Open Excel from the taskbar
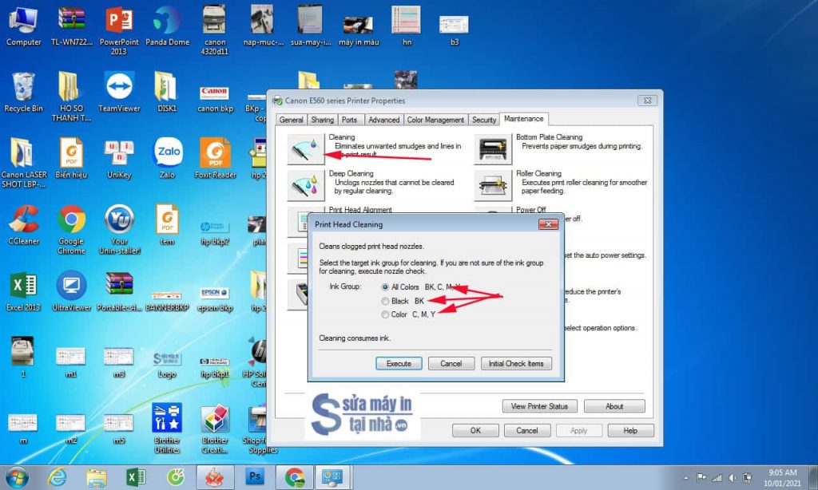The width and height of the screenshot is (818, 490). (x=136, y=477)
